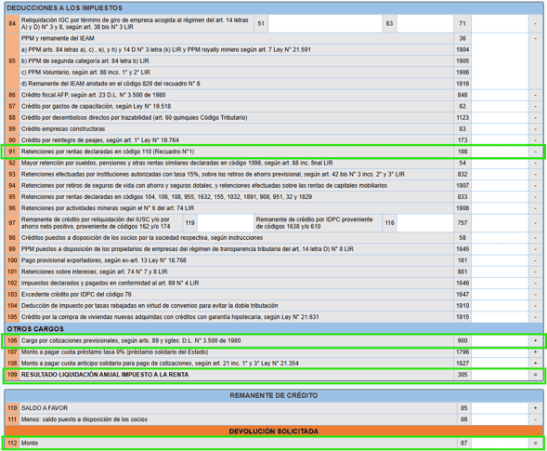Click the code 1915 compra de viviendas field
This screenshot has height=451, width=547.
pyautogui.click(x=500, y=317)
